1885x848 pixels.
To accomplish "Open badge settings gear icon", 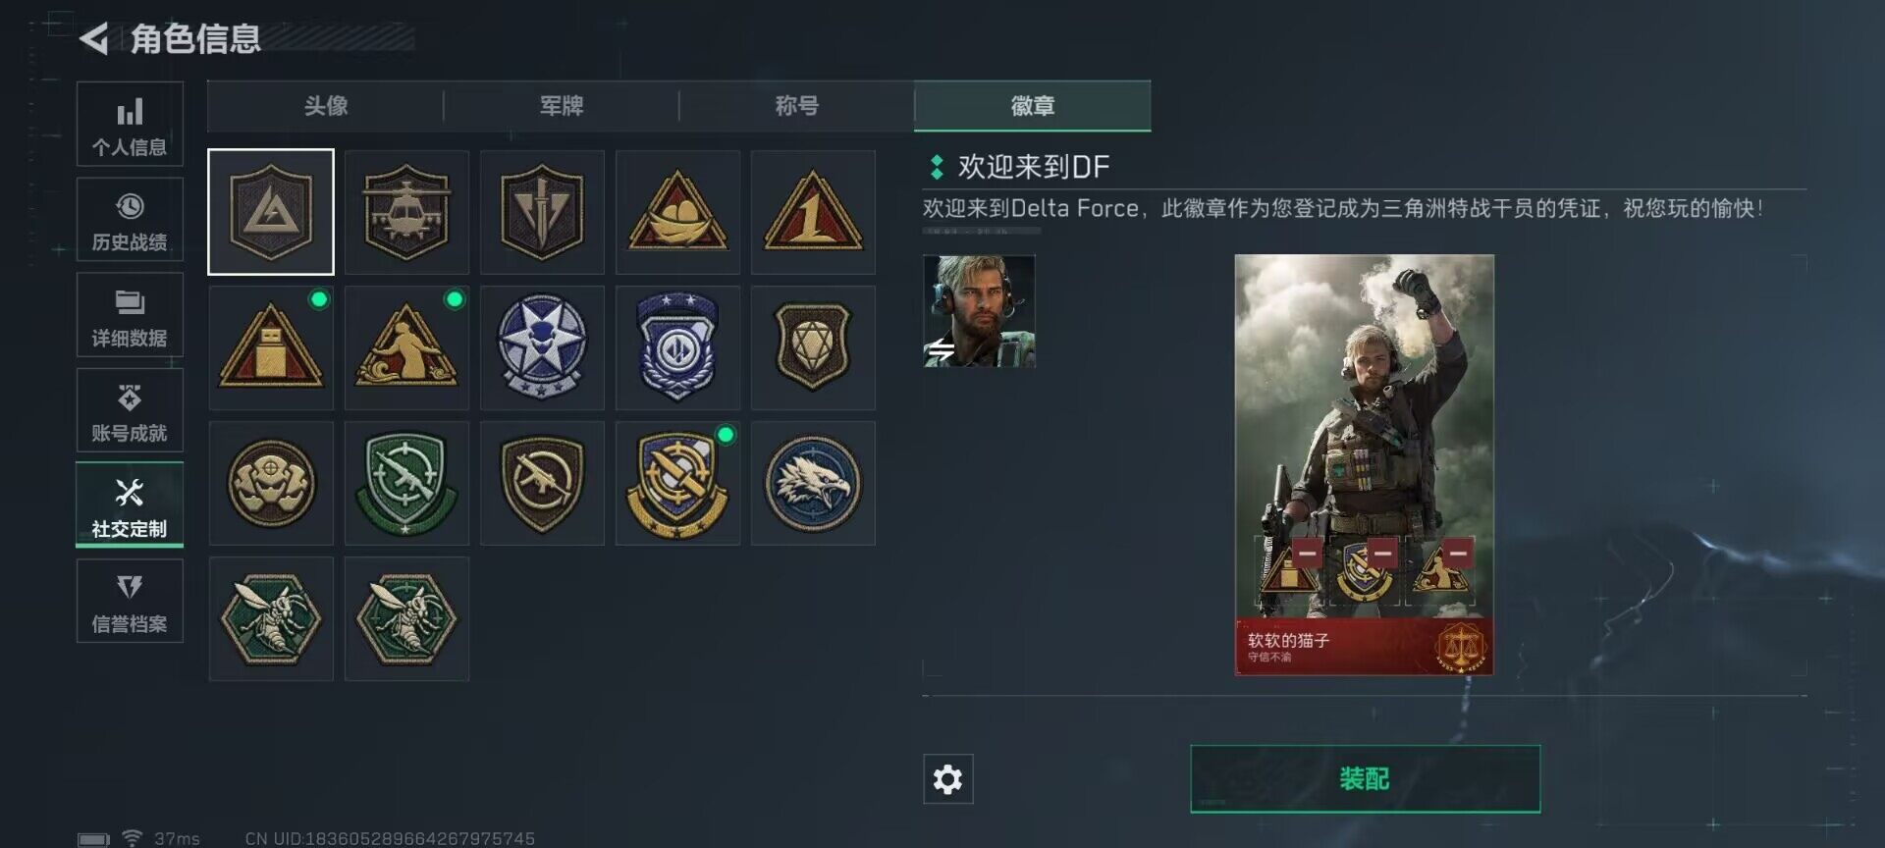I will [x=947, y=779].
